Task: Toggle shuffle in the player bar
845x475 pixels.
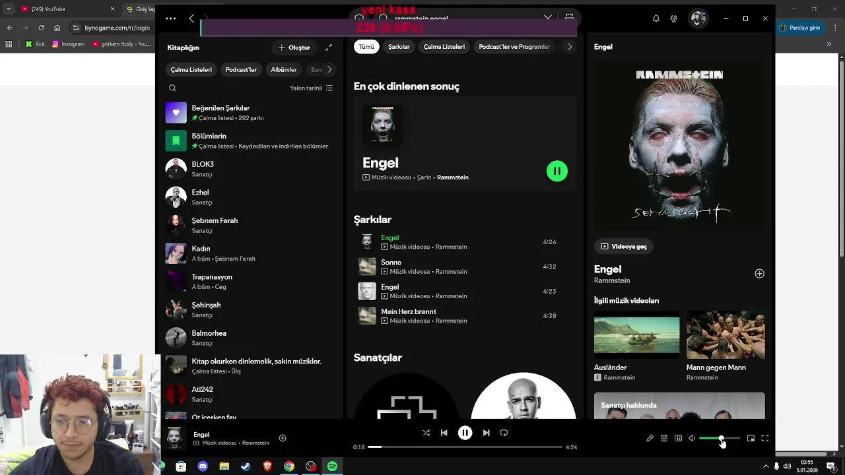Action: click(x=426, y=433)
